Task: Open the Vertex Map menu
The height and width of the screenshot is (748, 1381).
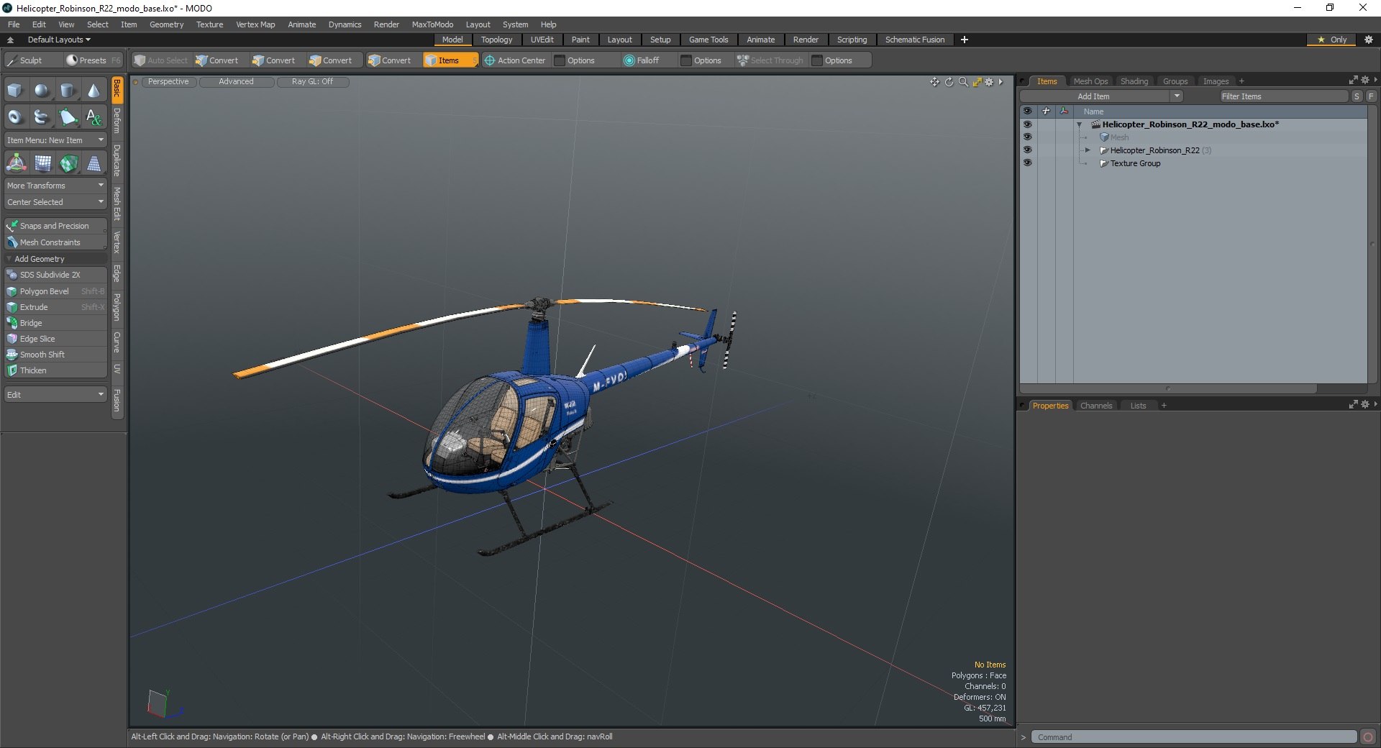Action: pos(255,24)
